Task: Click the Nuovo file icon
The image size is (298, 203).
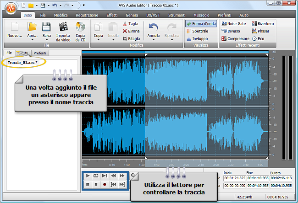Action: [x=15, y=27]
